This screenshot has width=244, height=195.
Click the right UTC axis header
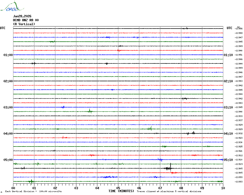pyautogui.click(x=230, y=28)
